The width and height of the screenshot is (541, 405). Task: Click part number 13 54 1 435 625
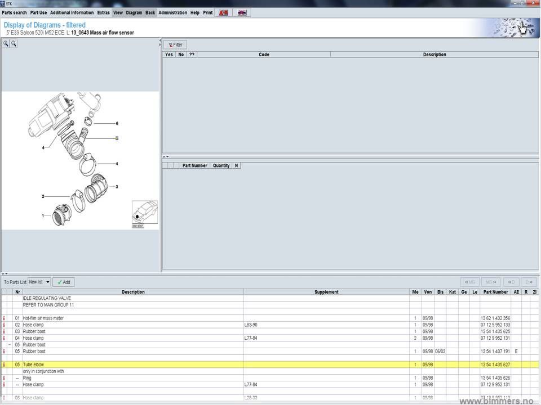point(495,331)
